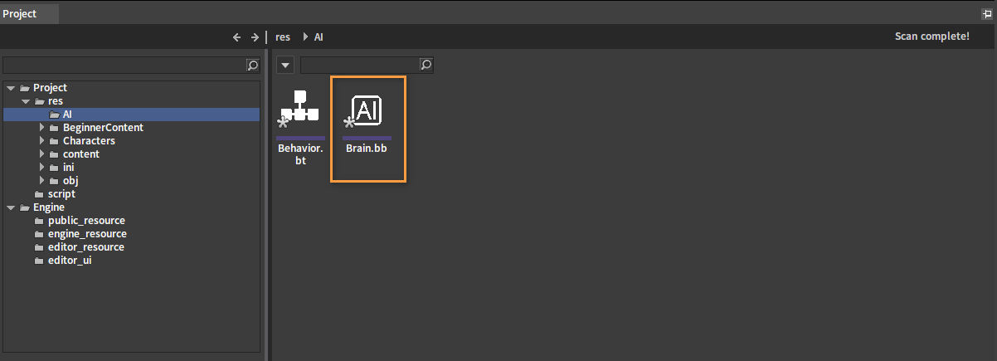
Task: Select the editor_resource folder
Action: tap(132, 247)
